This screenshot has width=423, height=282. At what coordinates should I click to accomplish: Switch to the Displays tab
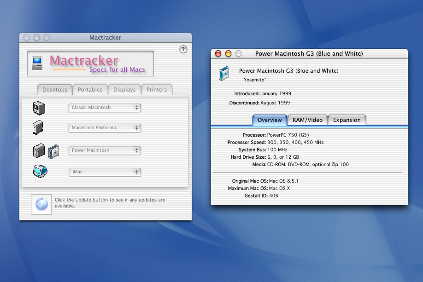(x=124, y=90)
